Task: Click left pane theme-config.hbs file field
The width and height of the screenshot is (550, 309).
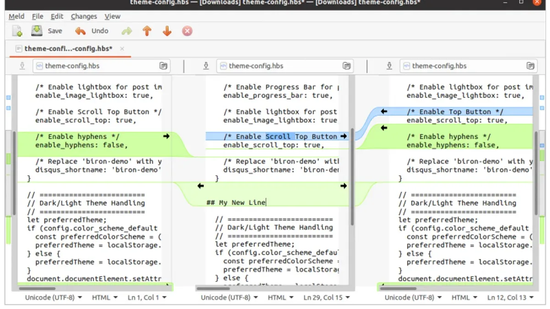Action: (101, 66)
